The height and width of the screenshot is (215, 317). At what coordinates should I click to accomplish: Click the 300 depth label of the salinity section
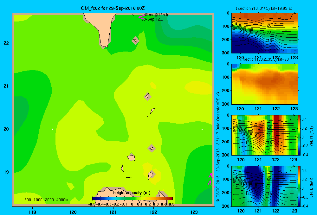(x=226, y=104)
